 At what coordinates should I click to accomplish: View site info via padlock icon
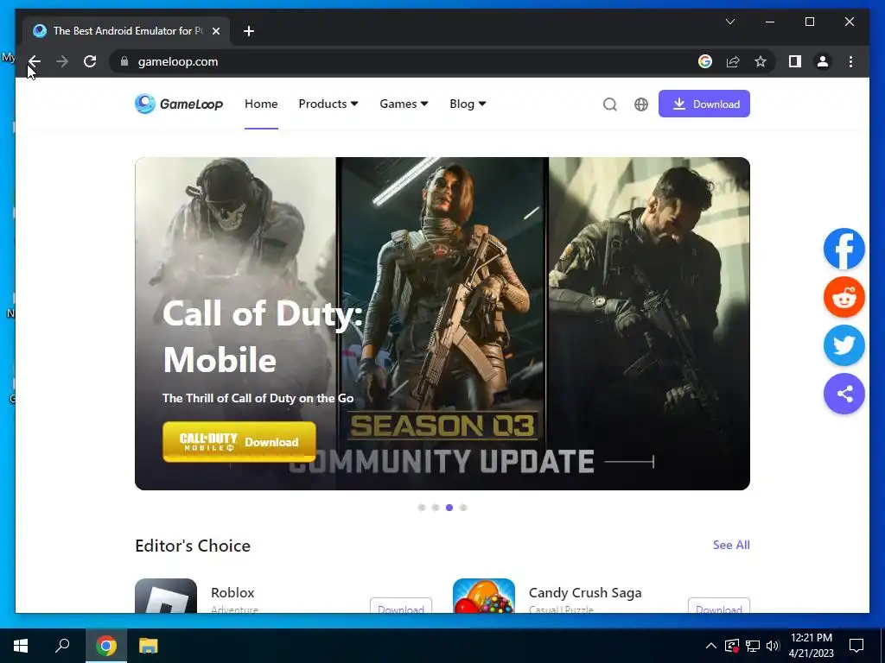coord(124,61)
